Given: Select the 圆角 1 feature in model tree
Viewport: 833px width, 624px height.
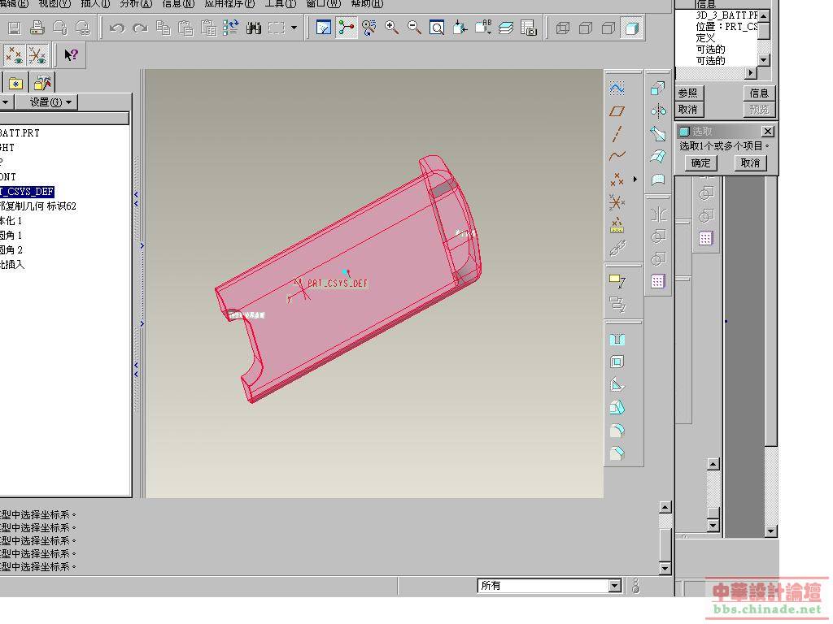Looking at the screenshot, I should pyautogui.click(x=11, y=236).
